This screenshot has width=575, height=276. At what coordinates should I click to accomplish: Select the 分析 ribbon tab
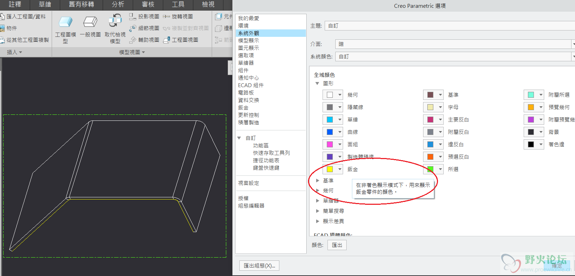pyautogui.click(x=118, y=5)
